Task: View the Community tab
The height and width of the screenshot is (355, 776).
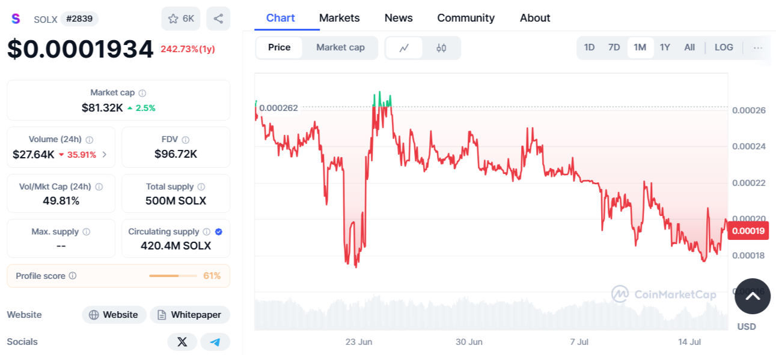Action: click(x=466, y=18)
